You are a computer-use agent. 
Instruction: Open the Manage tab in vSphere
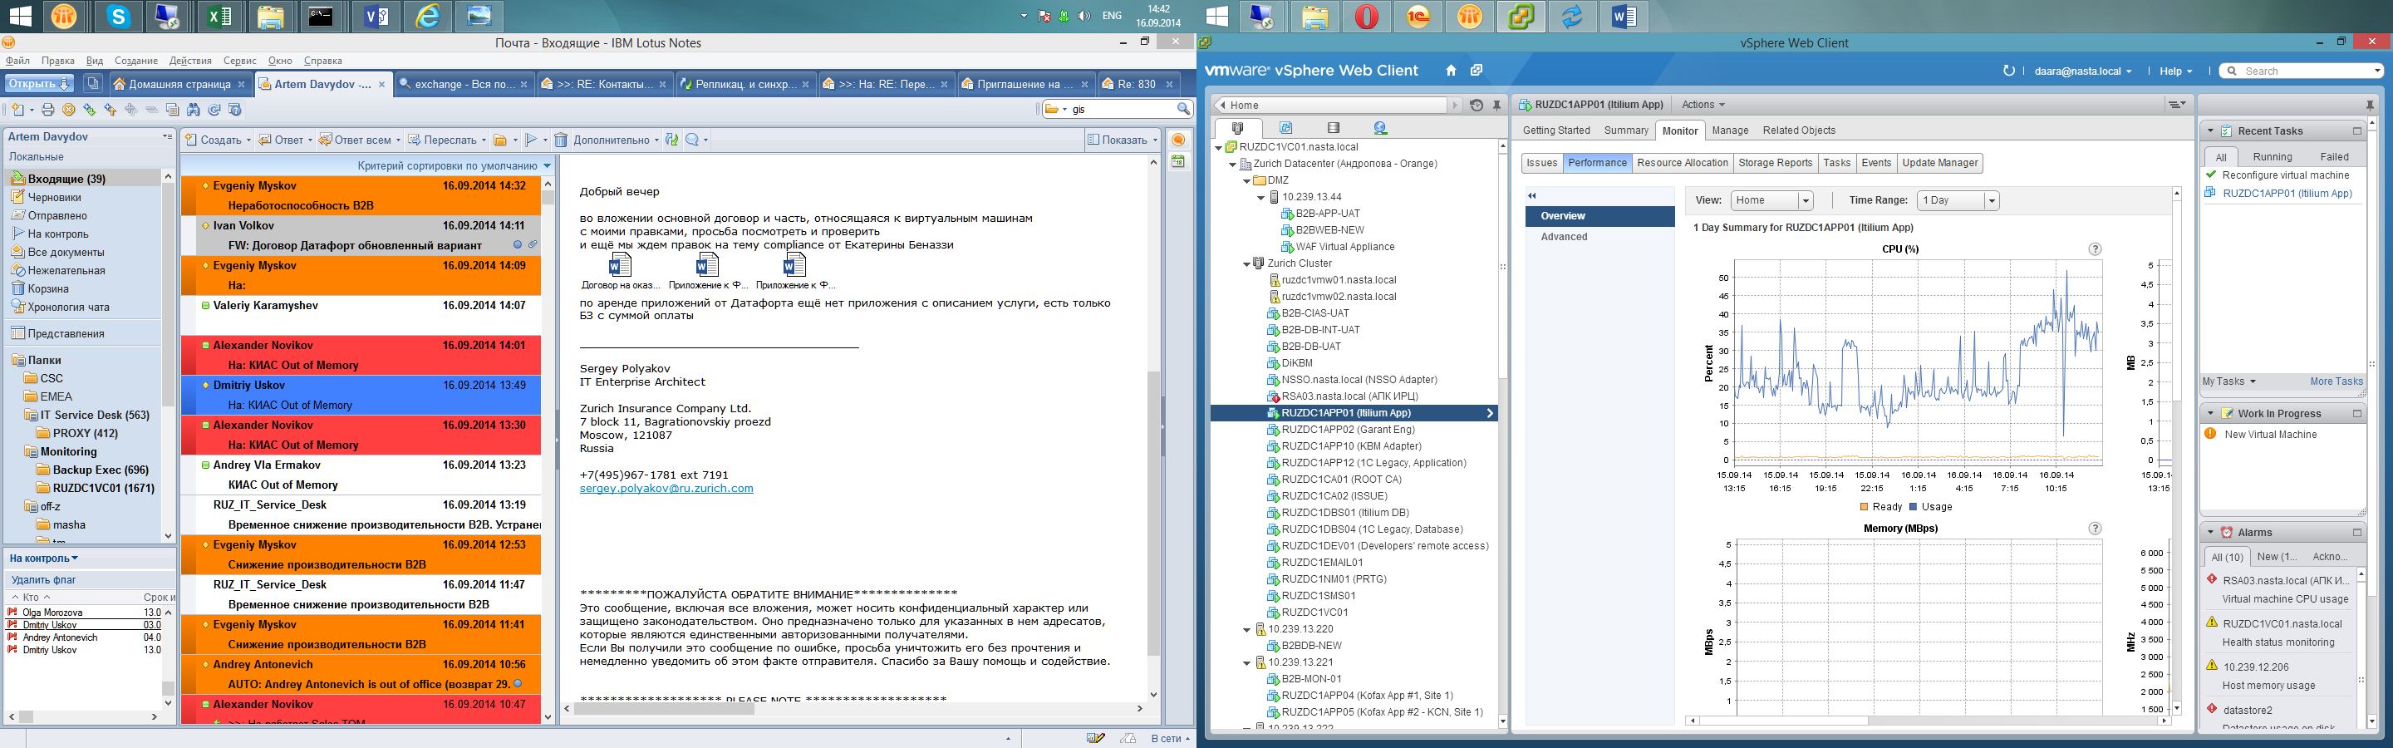[x=1730, y=131]
